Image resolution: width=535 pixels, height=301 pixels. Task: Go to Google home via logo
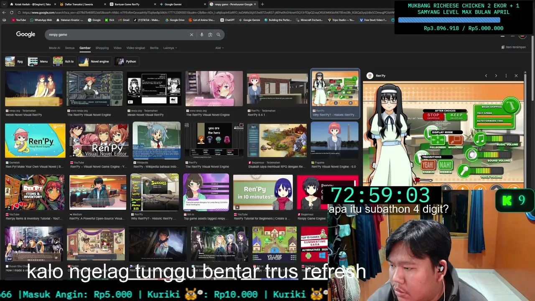tap(25, 34)
